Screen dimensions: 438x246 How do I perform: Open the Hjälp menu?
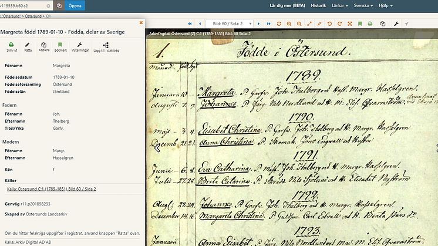386,5
